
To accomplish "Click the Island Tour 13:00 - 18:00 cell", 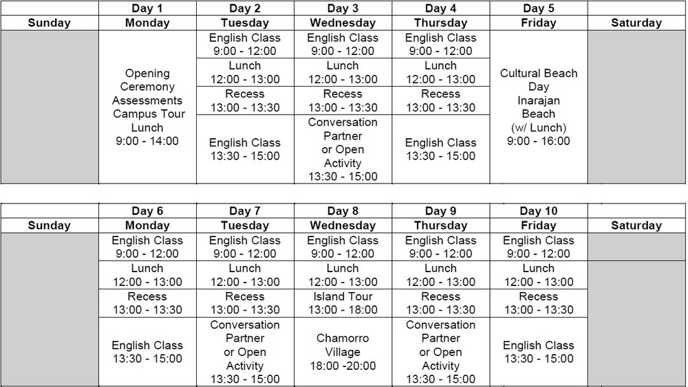I will coord(343,303).
